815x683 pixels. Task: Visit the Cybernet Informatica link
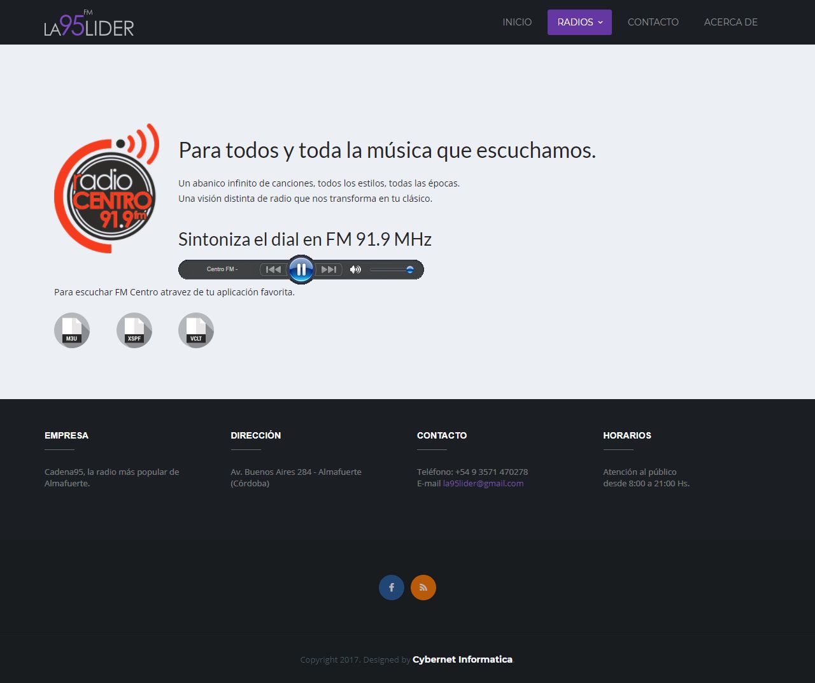pos(462,659)
